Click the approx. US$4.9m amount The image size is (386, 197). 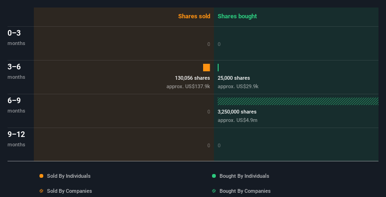[x=237, y=121]
